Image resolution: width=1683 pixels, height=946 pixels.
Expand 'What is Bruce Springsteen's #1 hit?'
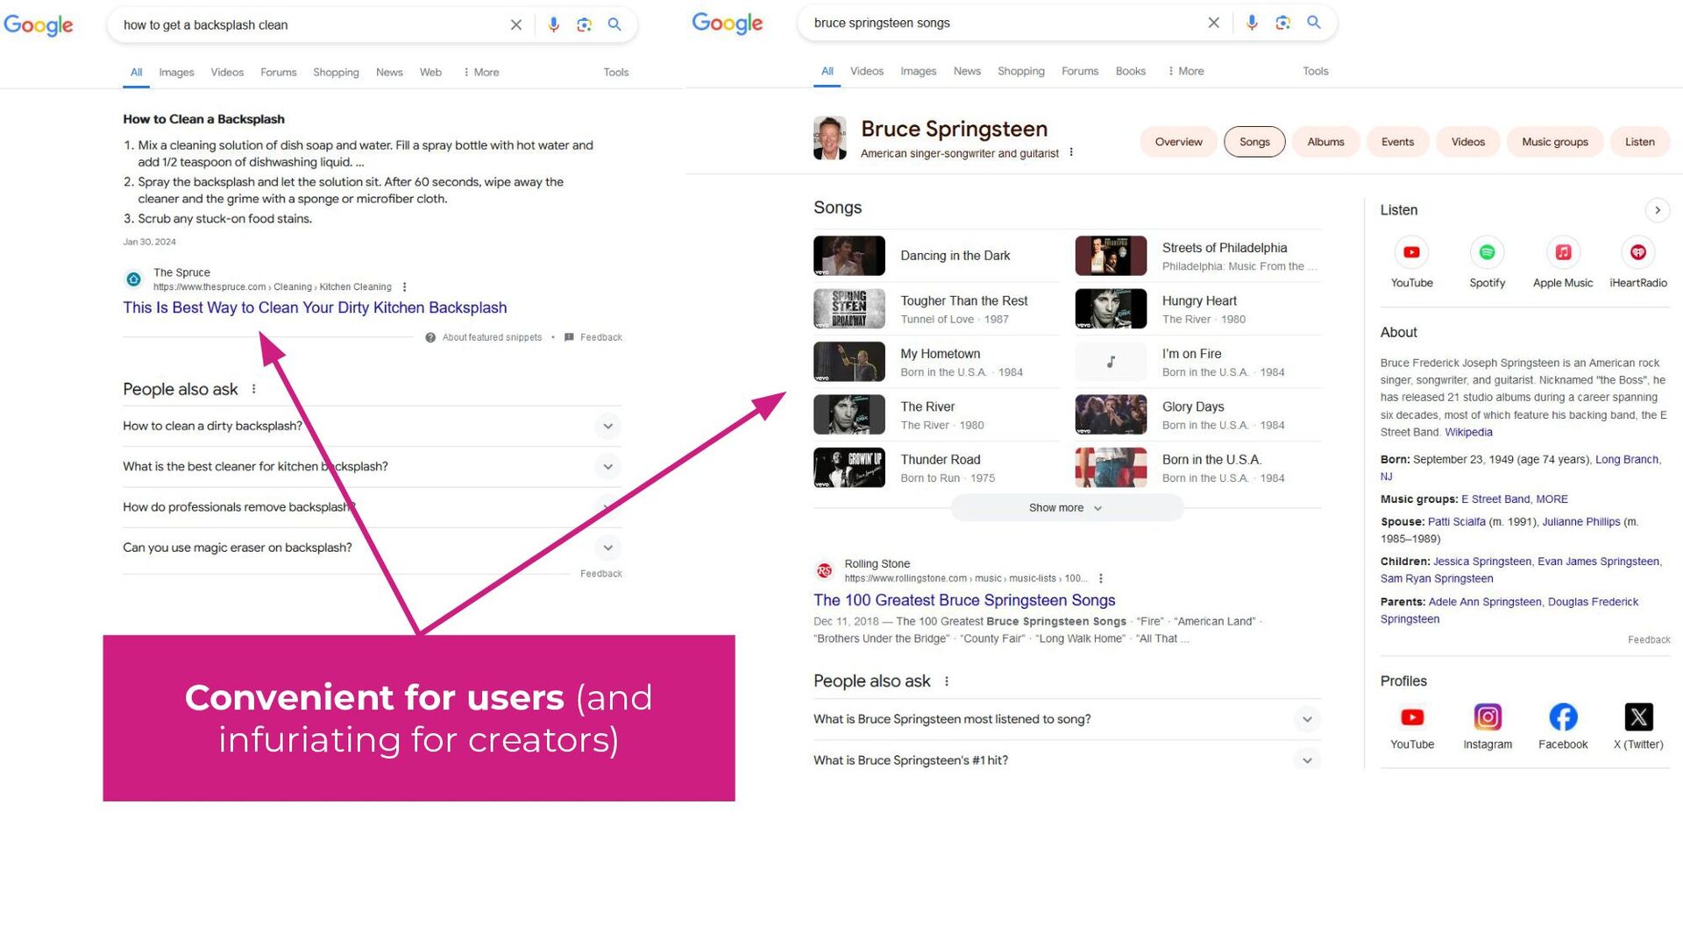pyautogui.click(x=1067, y=760)
